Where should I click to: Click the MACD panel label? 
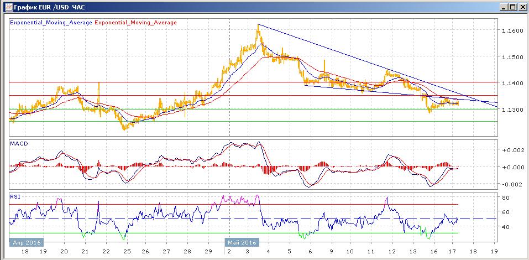pos(19,144)
